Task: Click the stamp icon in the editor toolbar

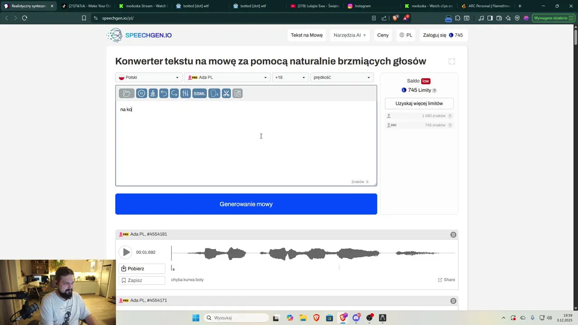Action: point(153,93)
